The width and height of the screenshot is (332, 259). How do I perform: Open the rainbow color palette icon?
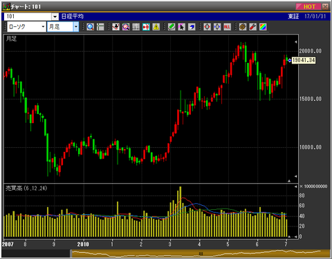[x=263, y=27]
